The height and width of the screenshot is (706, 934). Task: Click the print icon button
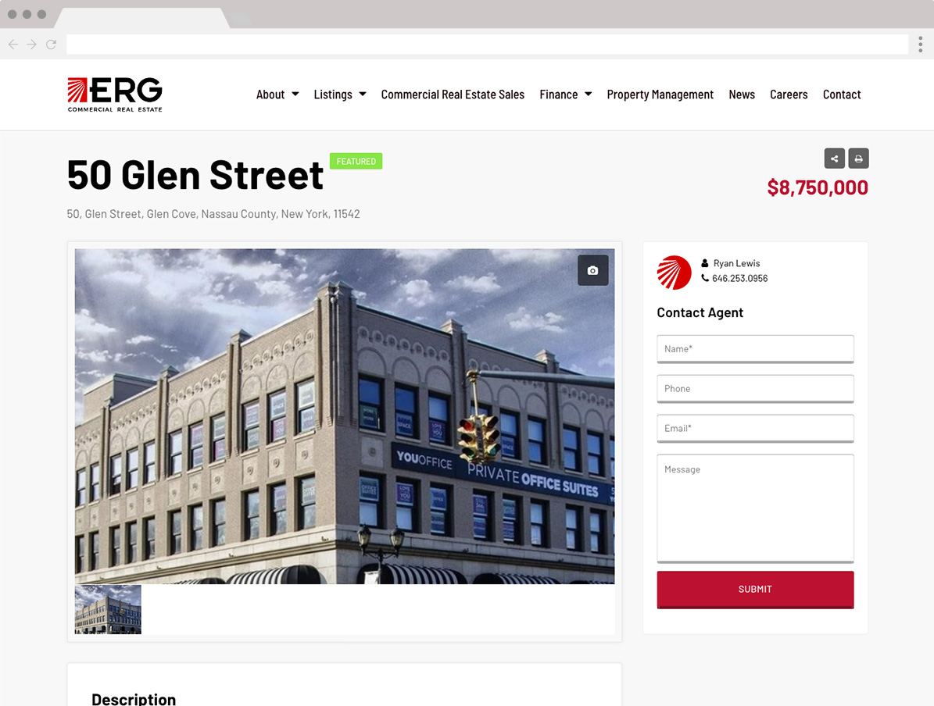(858, 159)
